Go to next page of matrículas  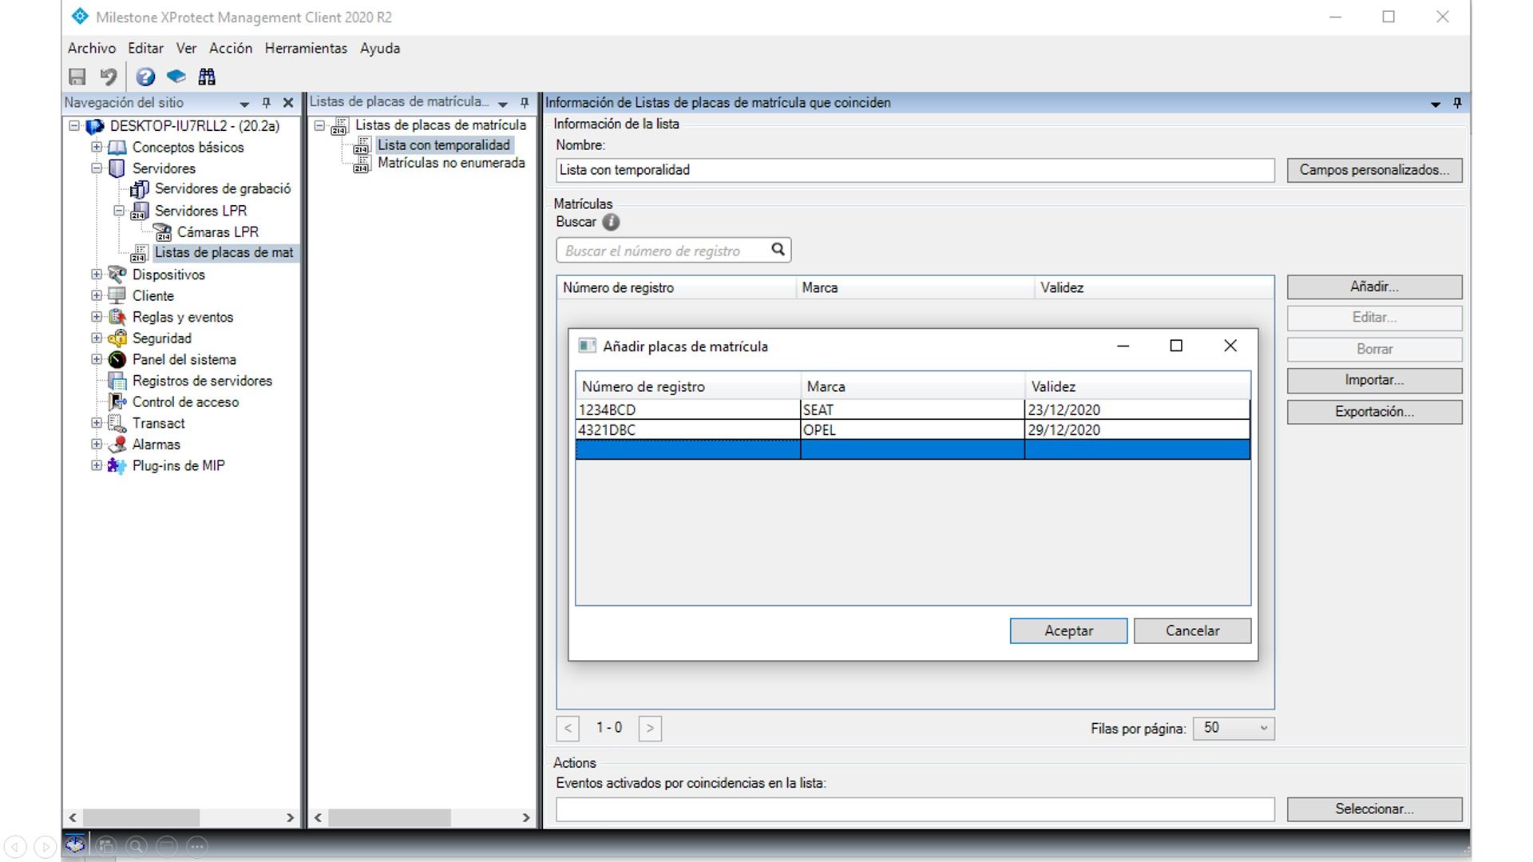(650, 728)
